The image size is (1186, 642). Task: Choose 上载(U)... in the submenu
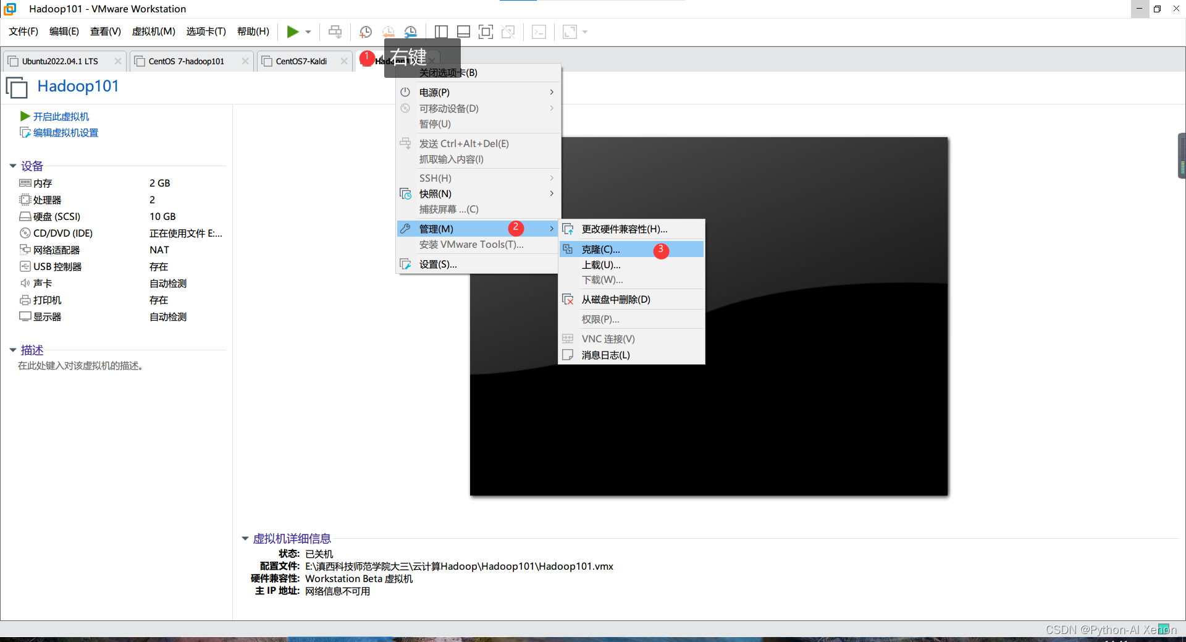tap(631, 264)
